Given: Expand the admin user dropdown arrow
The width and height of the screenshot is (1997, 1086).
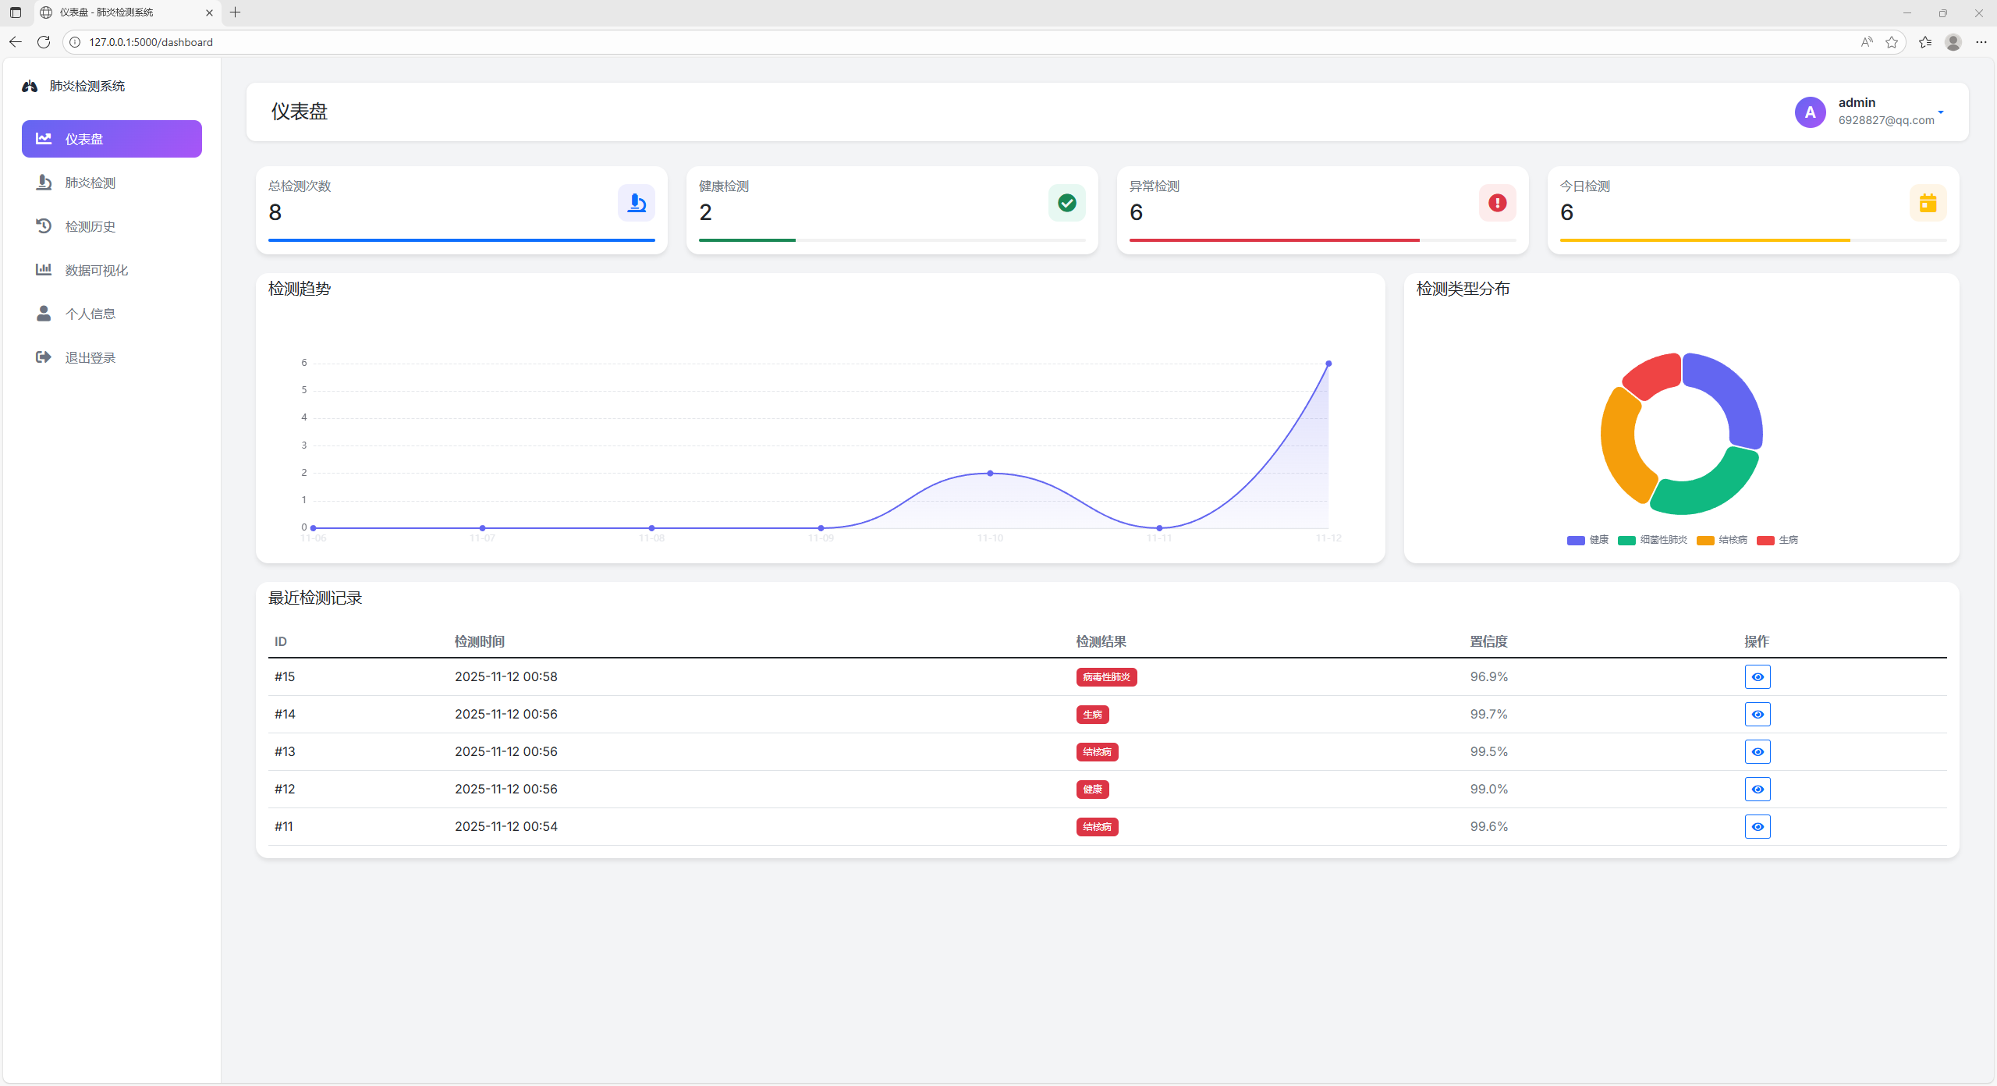Looking at the screenshot, I should (1941, 112).
